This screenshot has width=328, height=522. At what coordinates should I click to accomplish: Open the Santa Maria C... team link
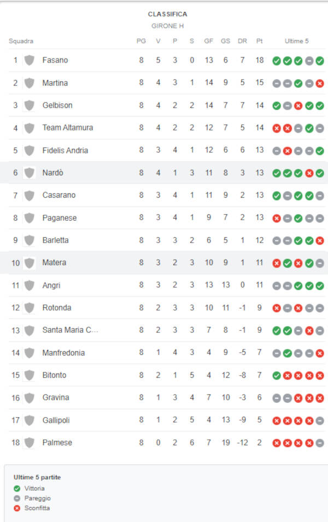[70, 330]
